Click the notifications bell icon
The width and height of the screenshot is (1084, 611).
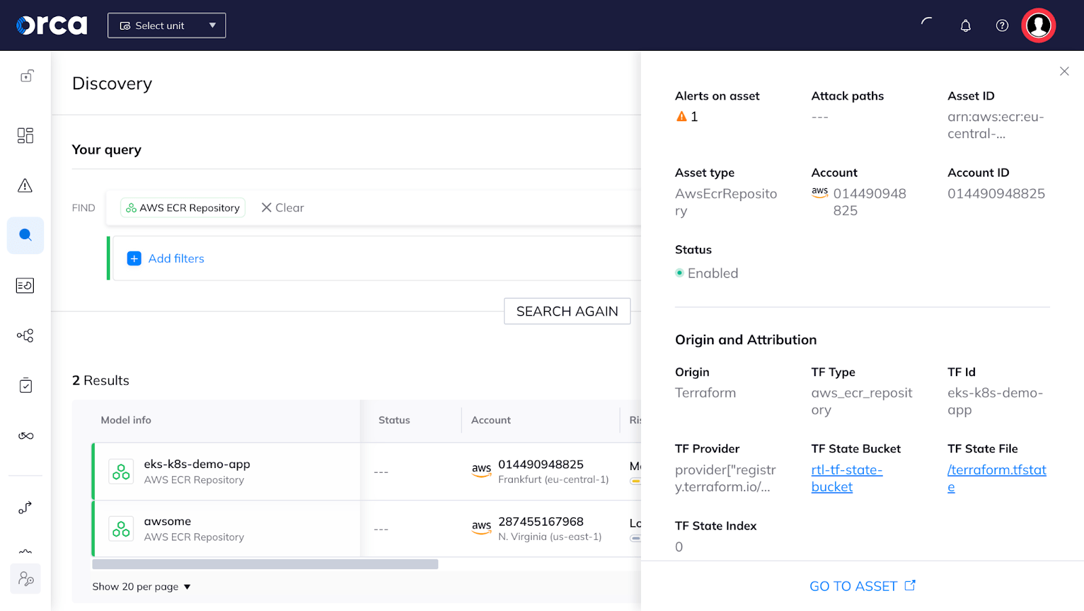click(x=965, y=25)
